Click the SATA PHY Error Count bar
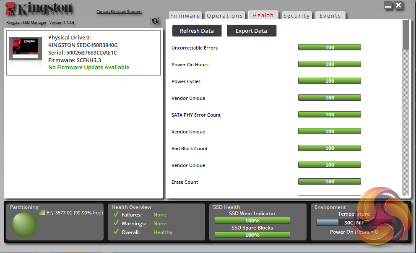 [x=330, y=115]
